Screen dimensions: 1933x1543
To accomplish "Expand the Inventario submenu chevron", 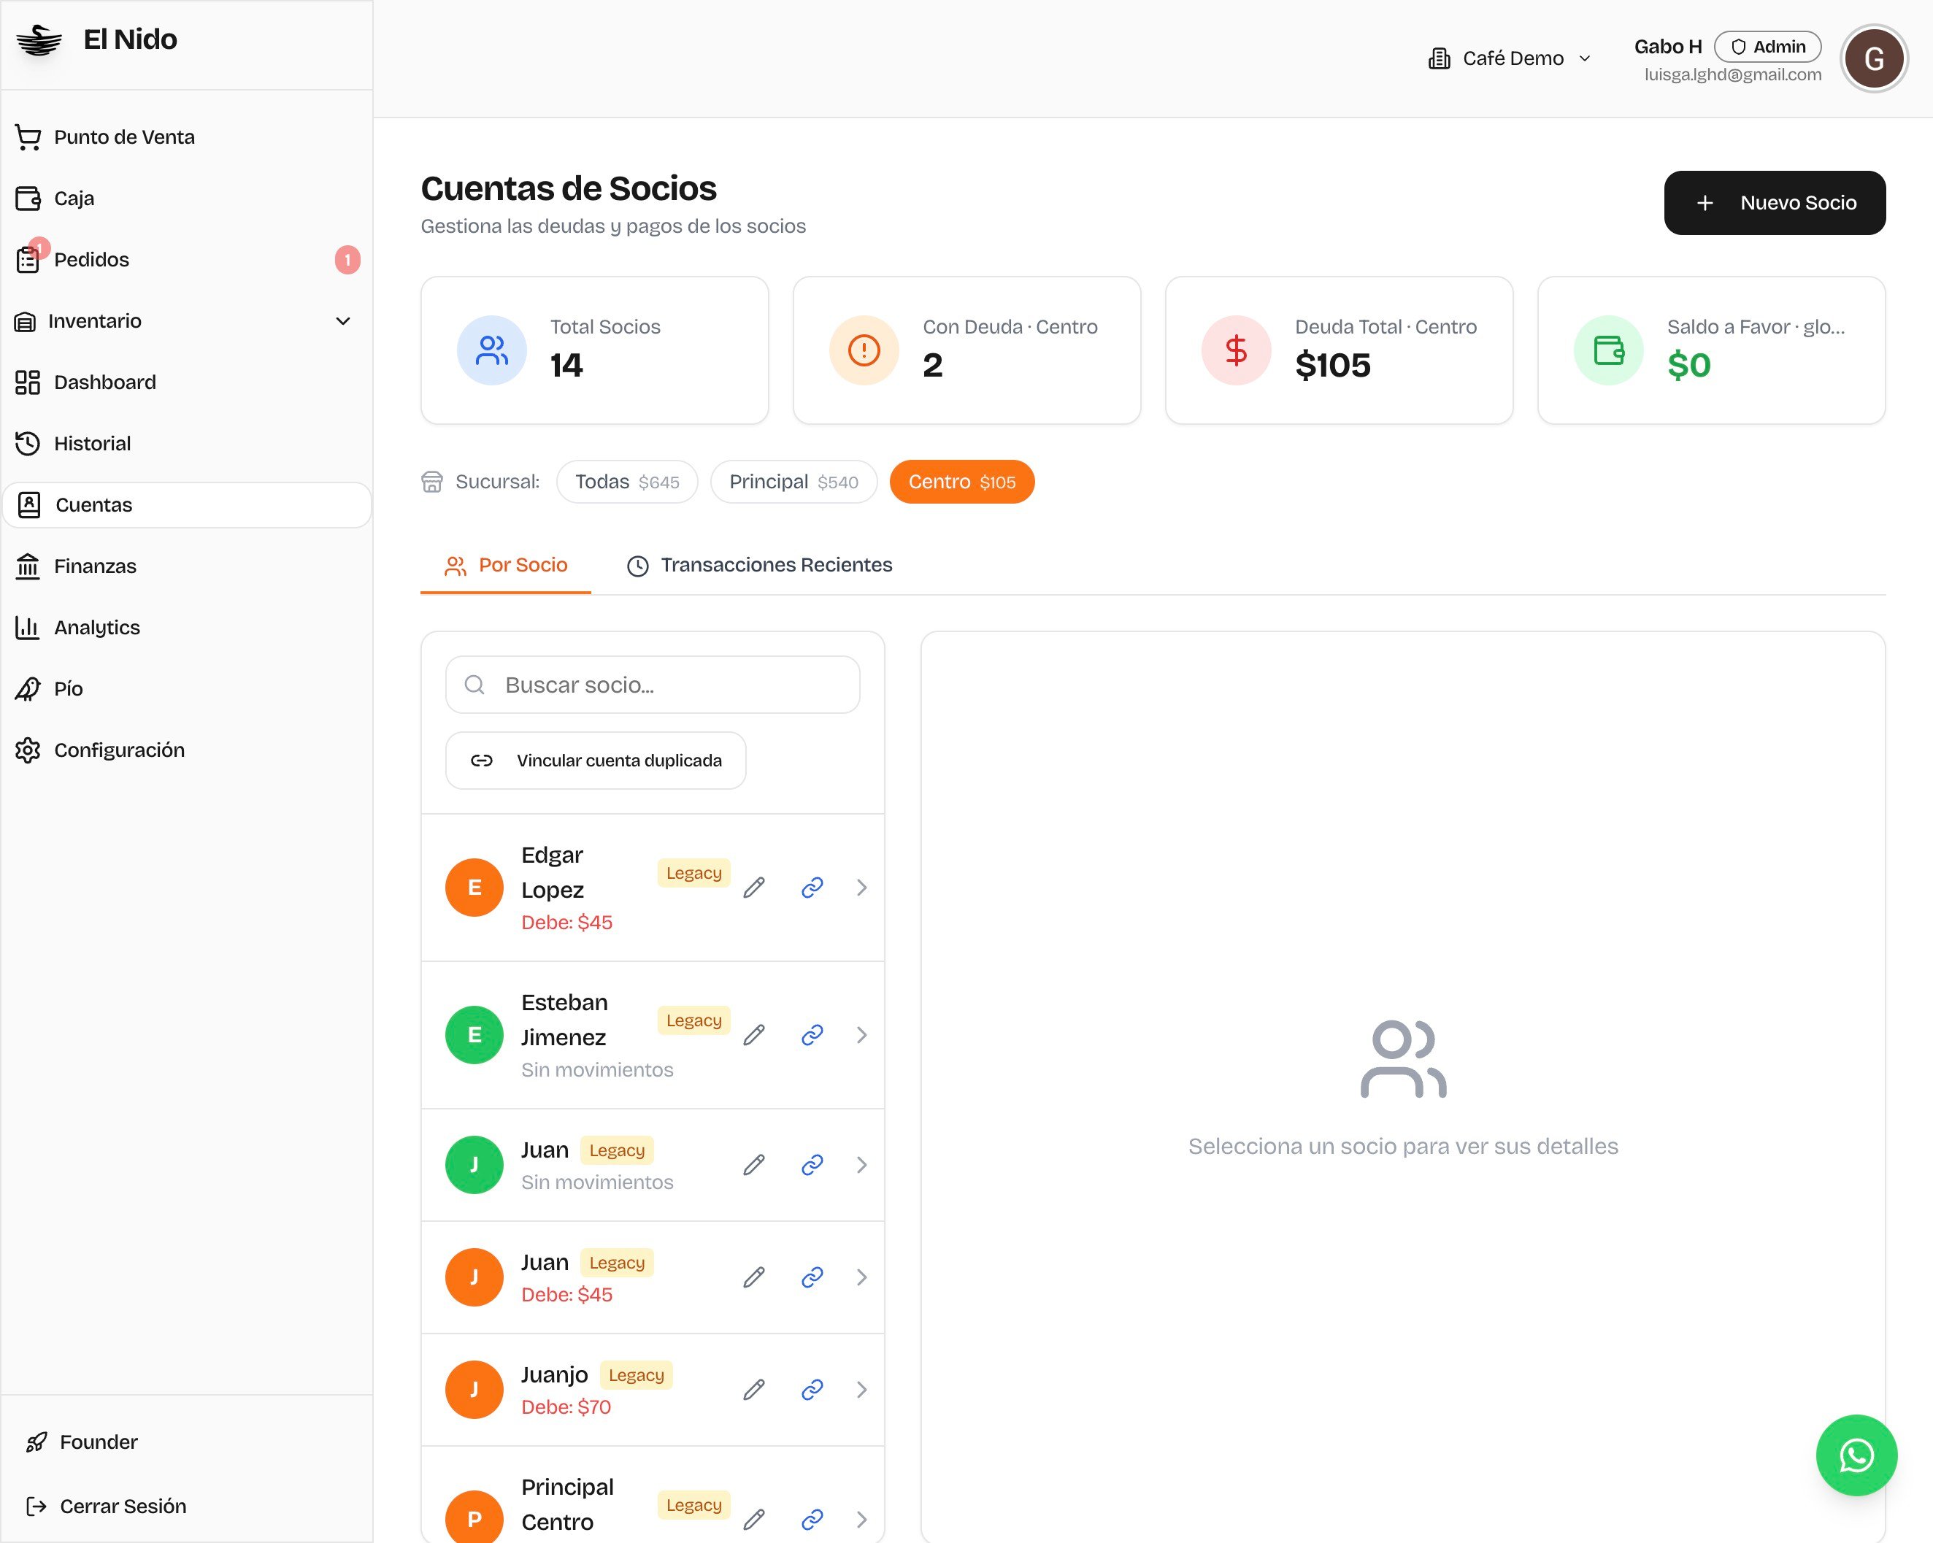I will (342, 321).
